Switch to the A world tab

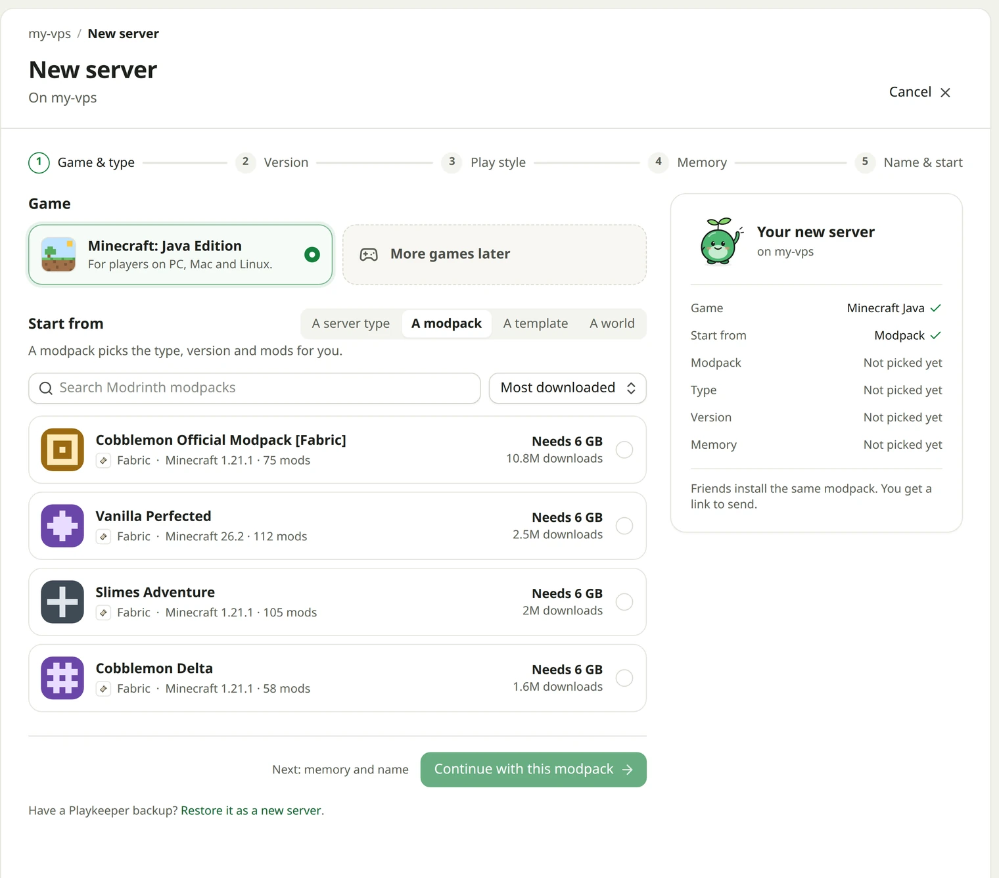pos(612,324)
